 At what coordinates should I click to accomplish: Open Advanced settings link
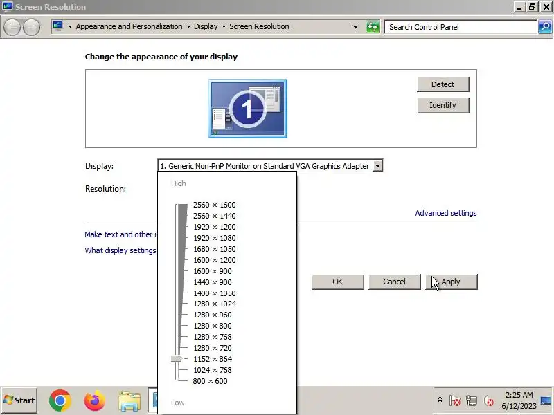pos(446,213)
